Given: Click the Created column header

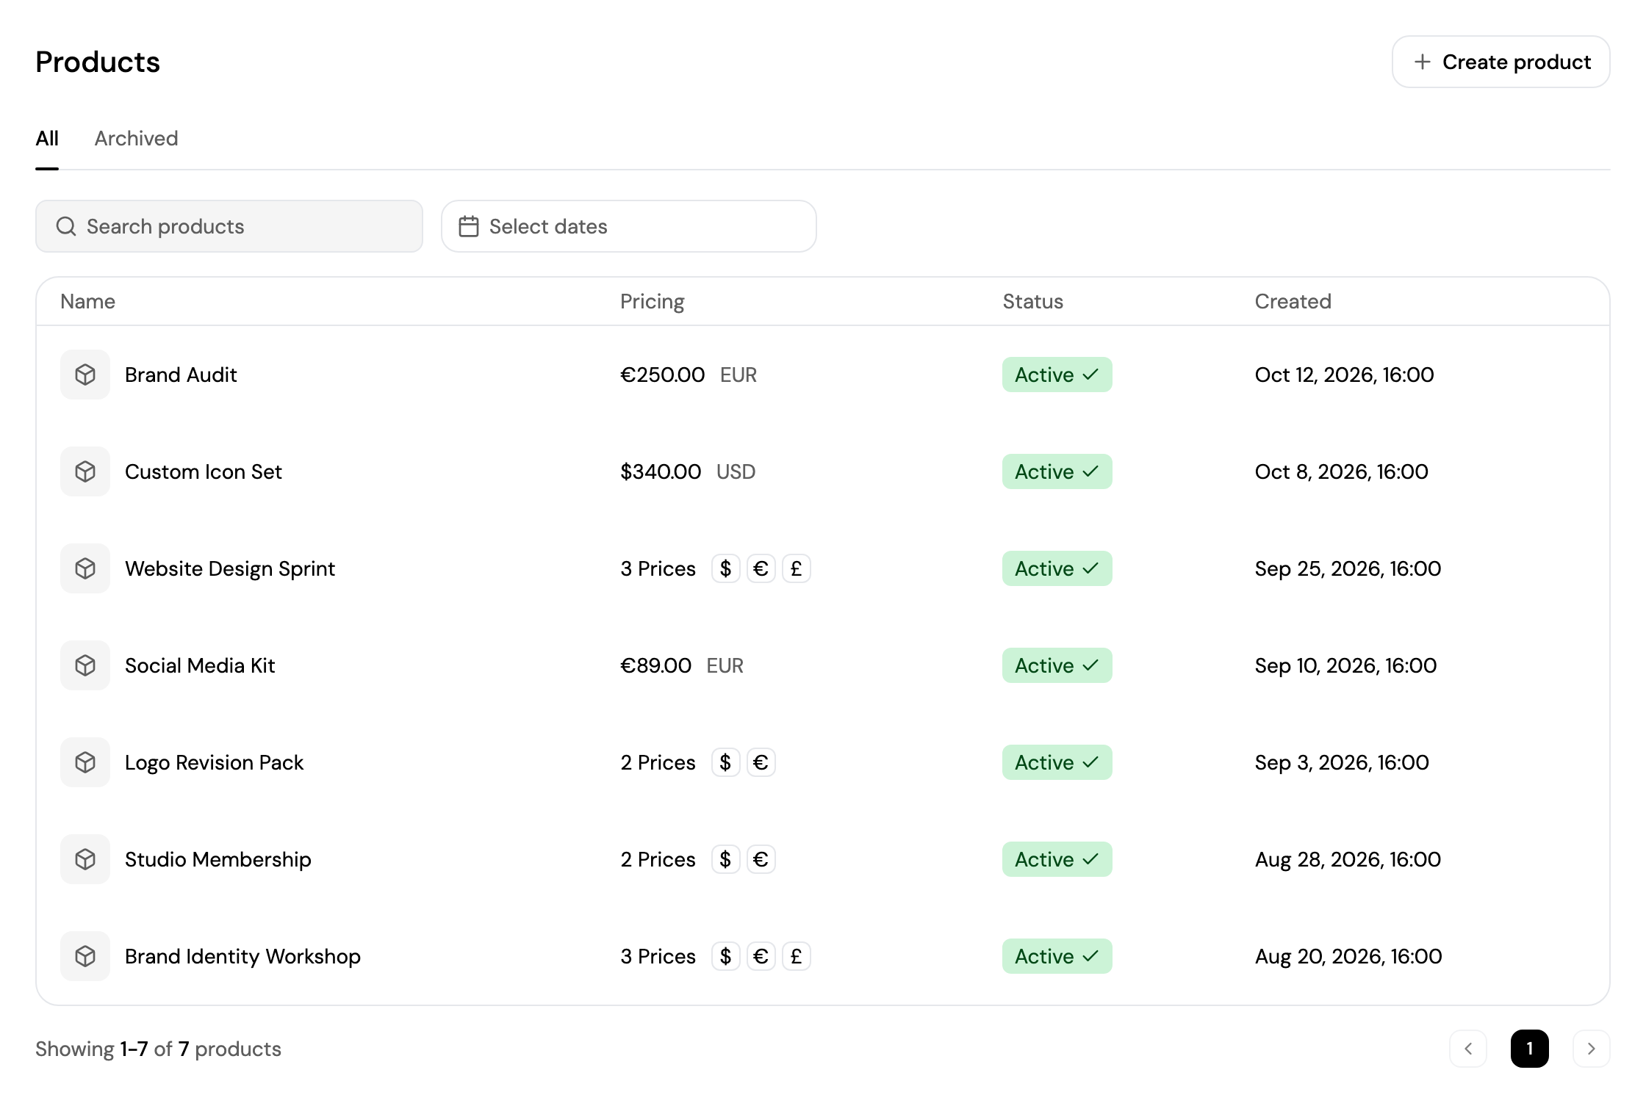Looking at the screenshot, I should click(1293, 301).
